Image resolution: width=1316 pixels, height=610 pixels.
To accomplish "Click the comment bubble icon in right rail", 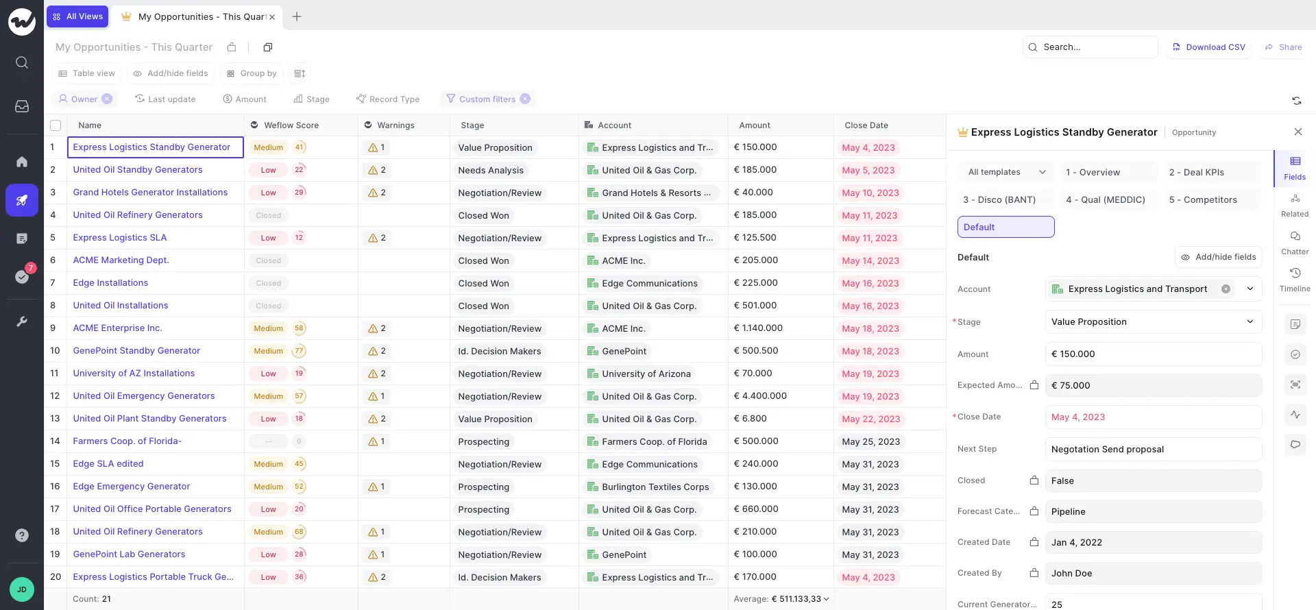I will (x=1295, y=445).
